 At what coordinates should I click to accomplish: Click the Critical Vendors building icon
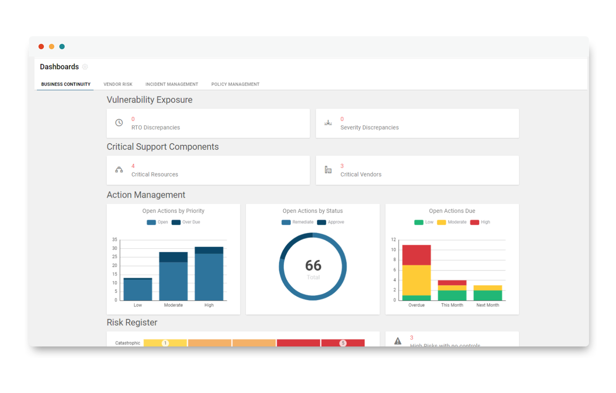click(328, 170)
